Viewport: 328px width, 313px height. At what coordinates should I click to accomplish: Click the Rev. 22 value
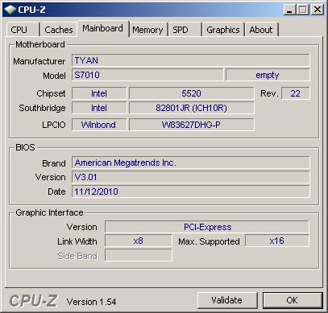tap(295, 93)
